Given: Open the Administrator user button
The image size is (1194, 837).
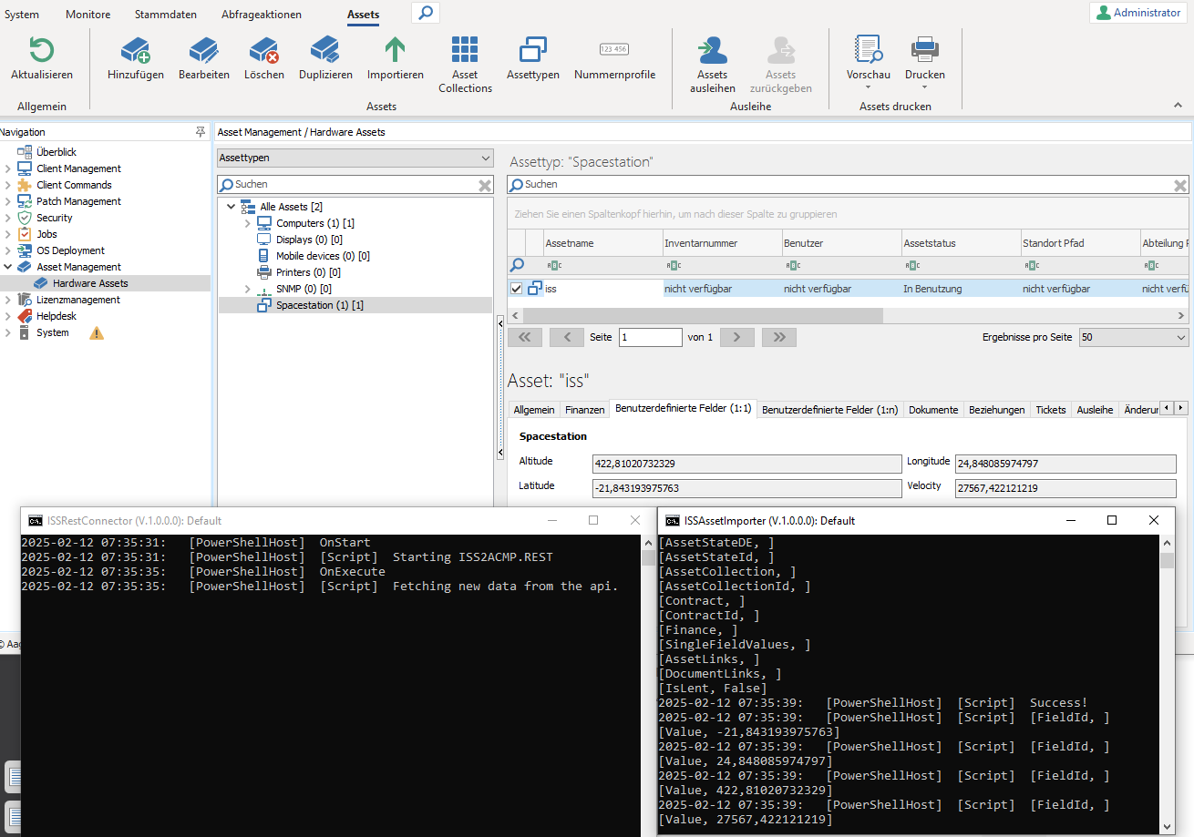Looking at the screenshot, I should pyautogui.click(x=1139, y=13).
